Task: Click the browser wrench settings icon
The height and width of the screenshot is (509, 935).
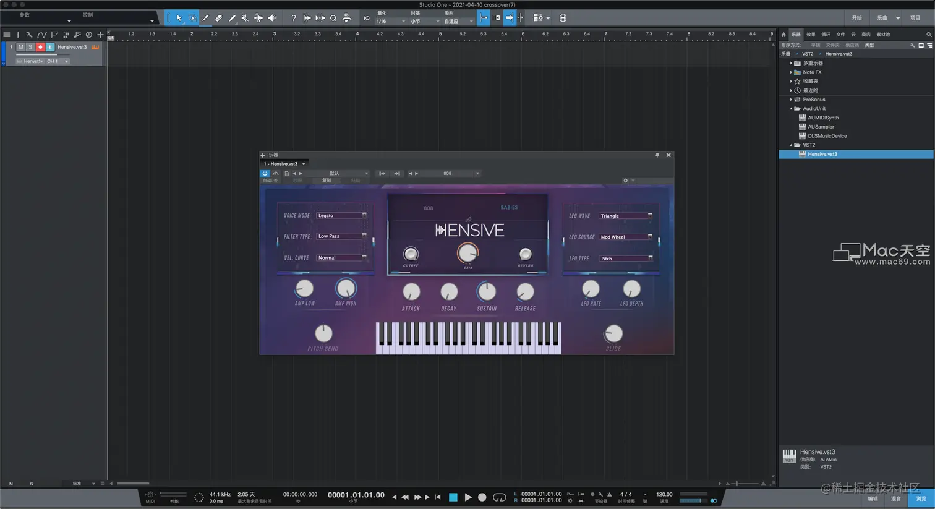Action: coord(912,45)
